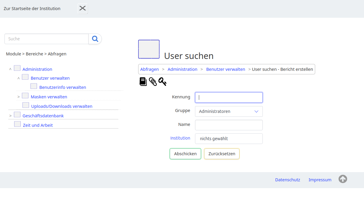Viewport: 364px width, 205px height.
Task: Go to Abfragen in the breadcrumb
Action: tap(149, 69)
